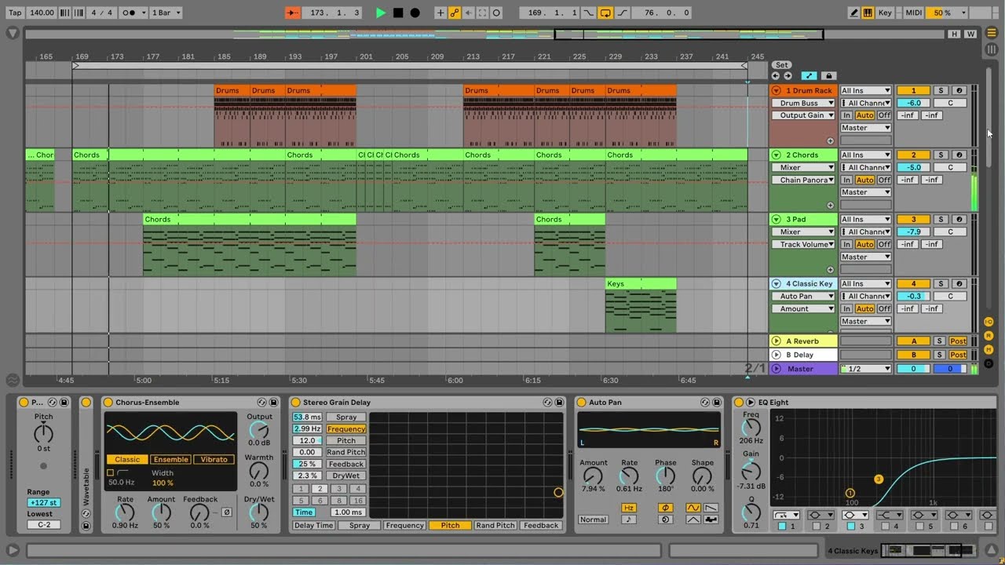Fold the 1 Drum Rack track
This screenshot has width=1005, height=565.
[x=777, y=90]
